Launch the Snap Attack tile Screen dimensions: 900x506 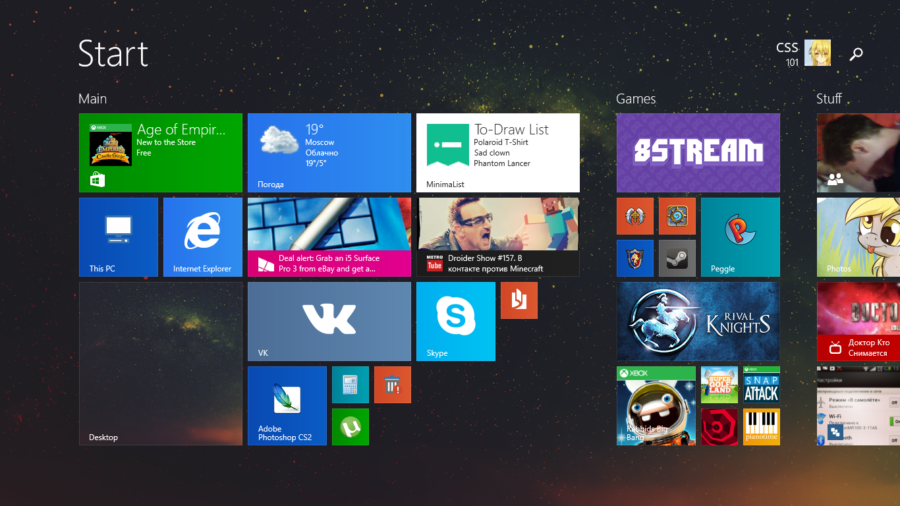[762, 385]
